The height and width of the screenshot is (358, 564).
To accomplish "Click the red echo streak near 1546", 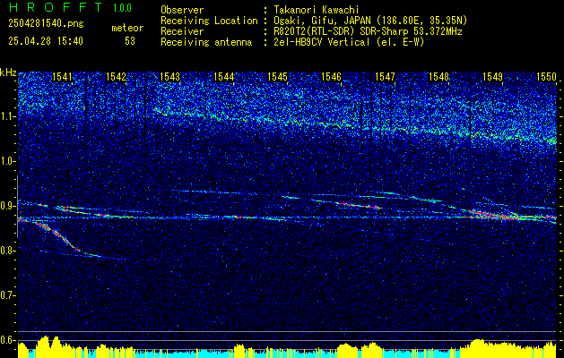I will click(358, 205).
